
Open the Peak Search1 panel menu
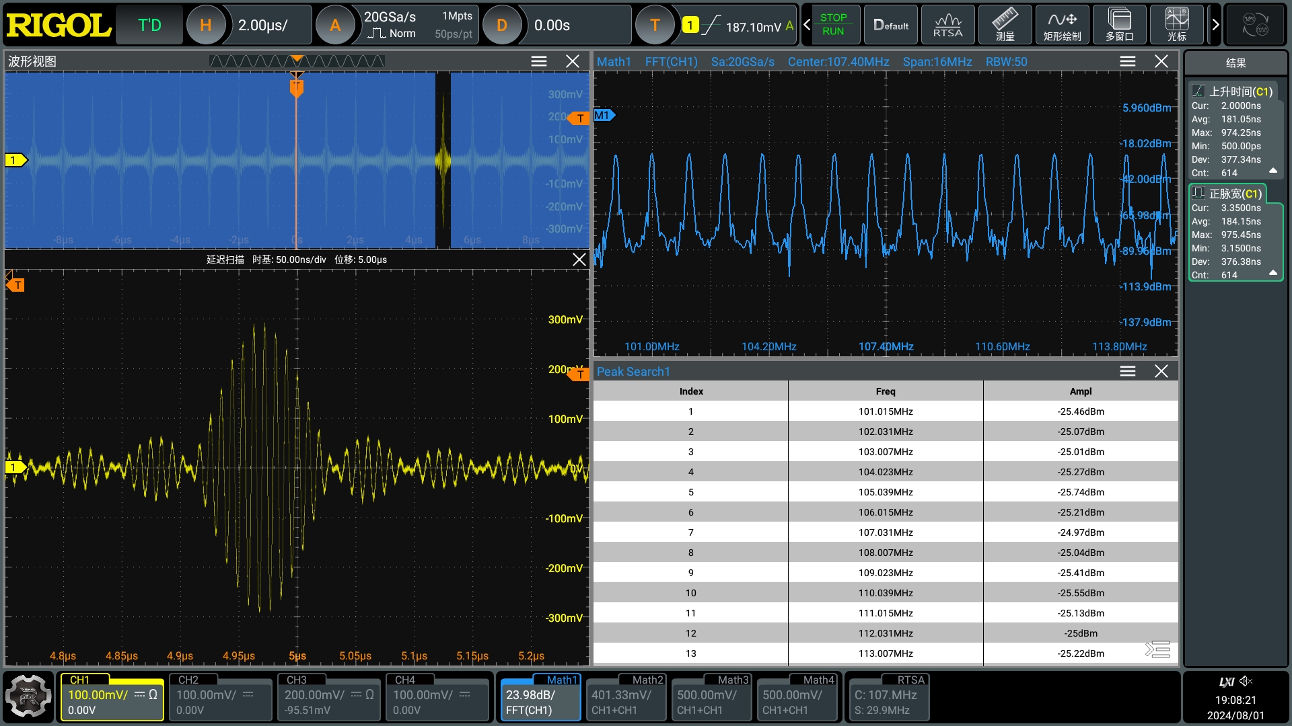(x=1126, y=371)
